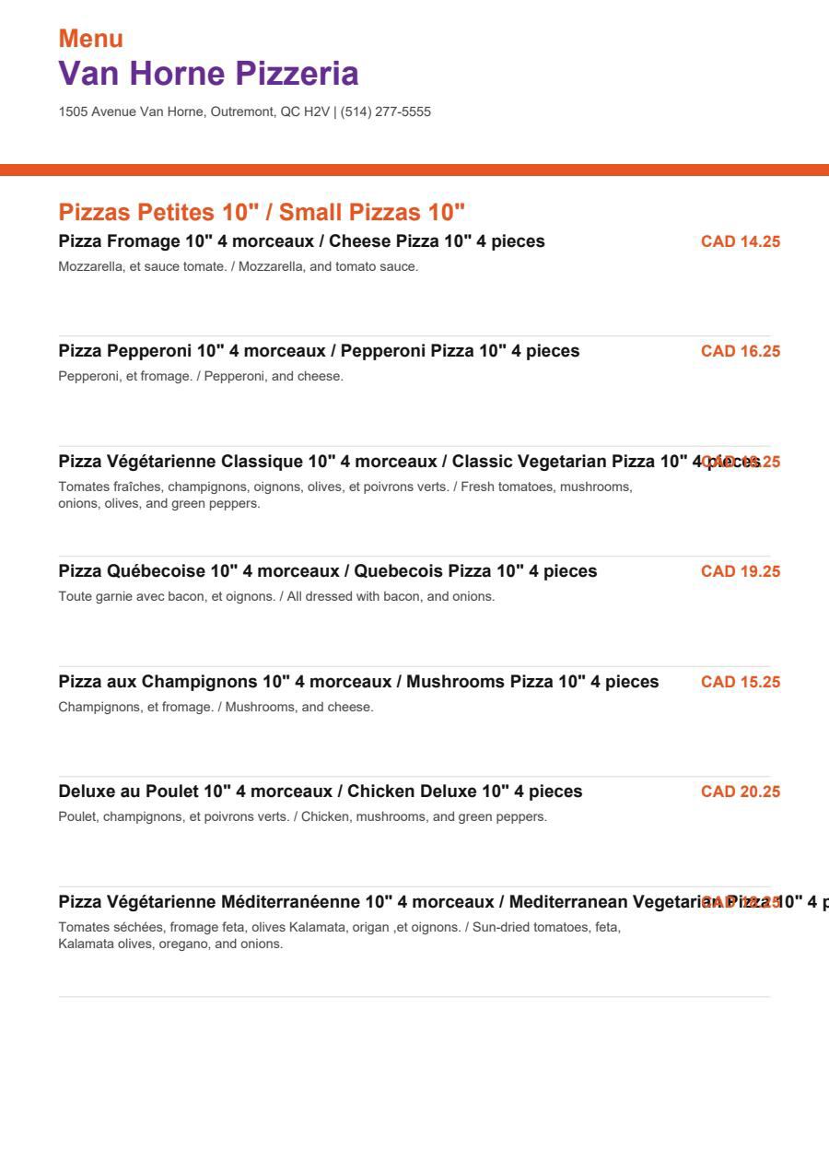This screenshot has width=829, height=1173.
Task: Click the CAD 19.25 price
Action: click(x=741, y=571)
